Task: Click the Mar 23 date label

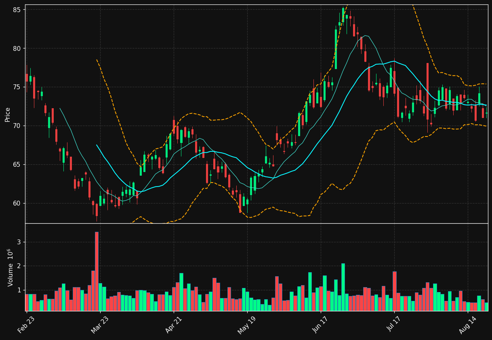Action: pos(99,325)
